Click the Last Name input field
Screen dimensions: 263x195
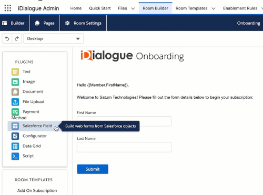pyautogui.click(x=124, y=147)
